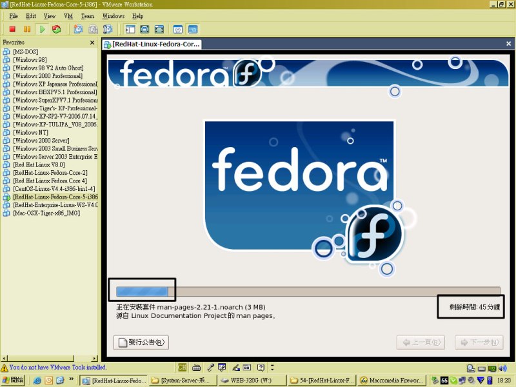The width and height of the screenshot is (516, 387).
Task: Click the installation progress bar
Action: (x=308, y=292)
